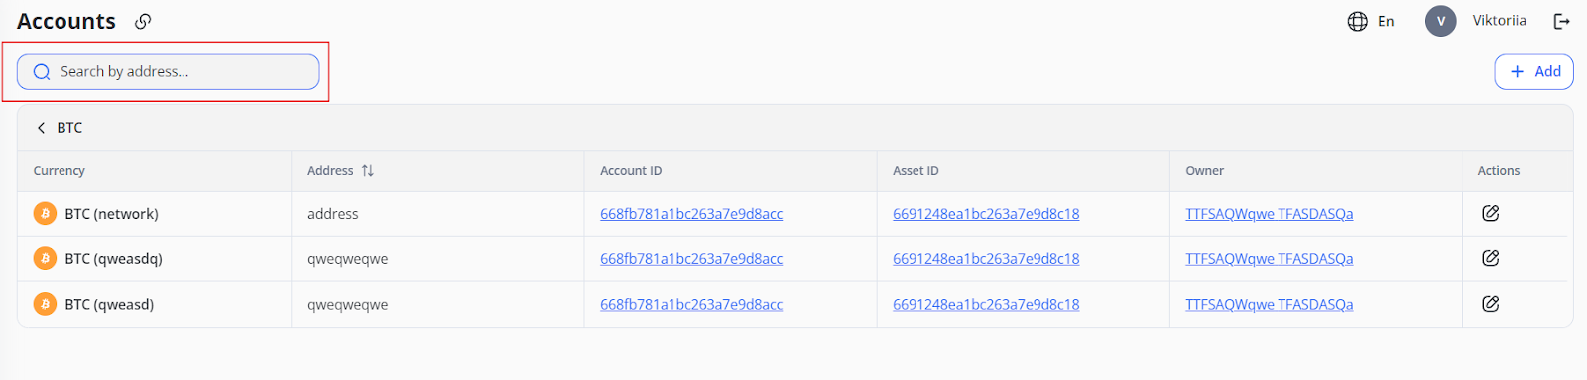The width and height of the screenshot is (1587, 380).
Task: Click the search magnifier icon
Action: tap(42, 72)
